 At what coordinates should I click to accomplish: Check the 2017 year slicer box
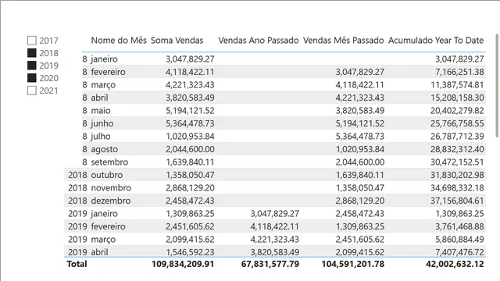point(32,41)
